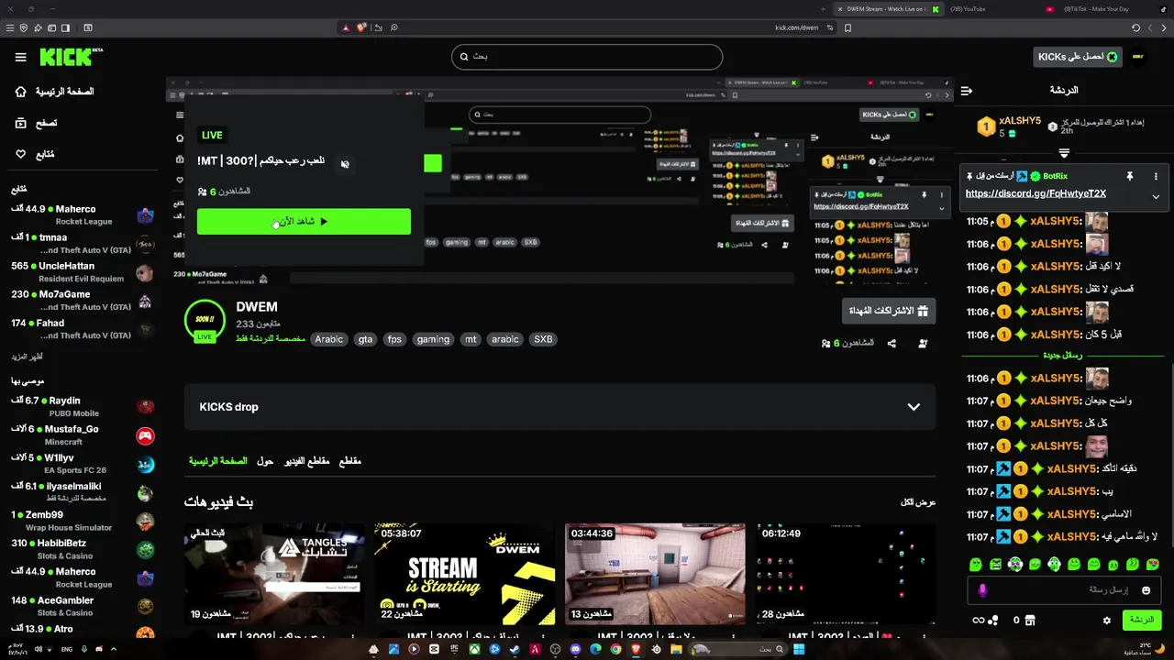Open Fahad channel in sidebar
Viewport: 1174px width, 660px height.
click(83, 328)
